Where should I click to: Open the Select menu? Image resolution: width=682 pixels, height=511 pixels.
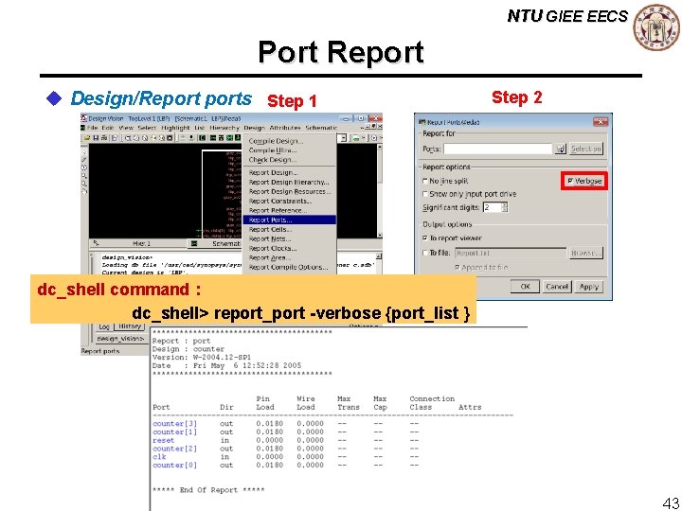click(147, 128)
